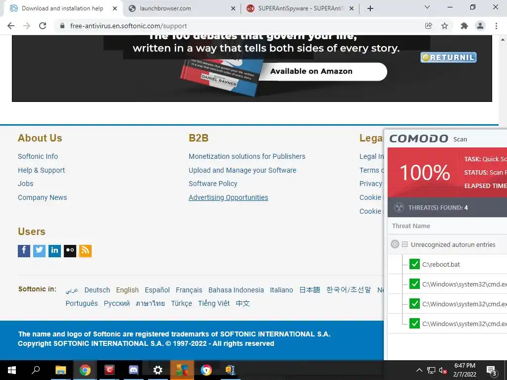This screenshot has height=380, width=507.
Task: Switch Softonic language to Tiếng Việt
Action: (x=214, y=303)
